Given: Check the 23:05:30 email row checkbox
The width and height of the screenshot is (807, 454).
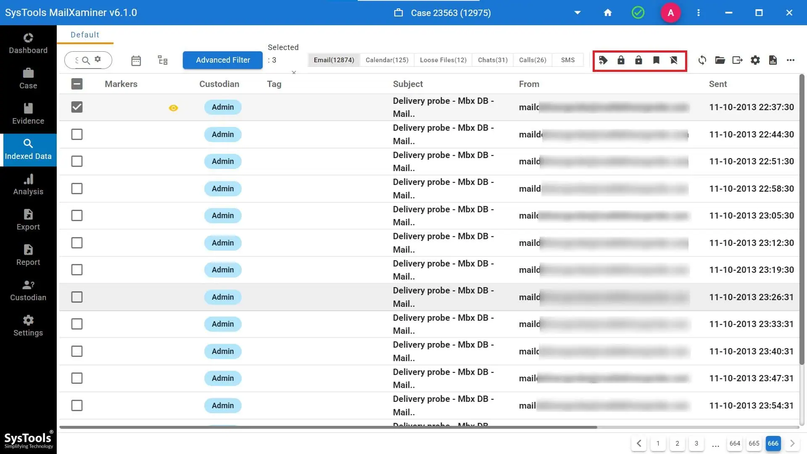Looking at the screenshot, I should (x=77, y=215).
